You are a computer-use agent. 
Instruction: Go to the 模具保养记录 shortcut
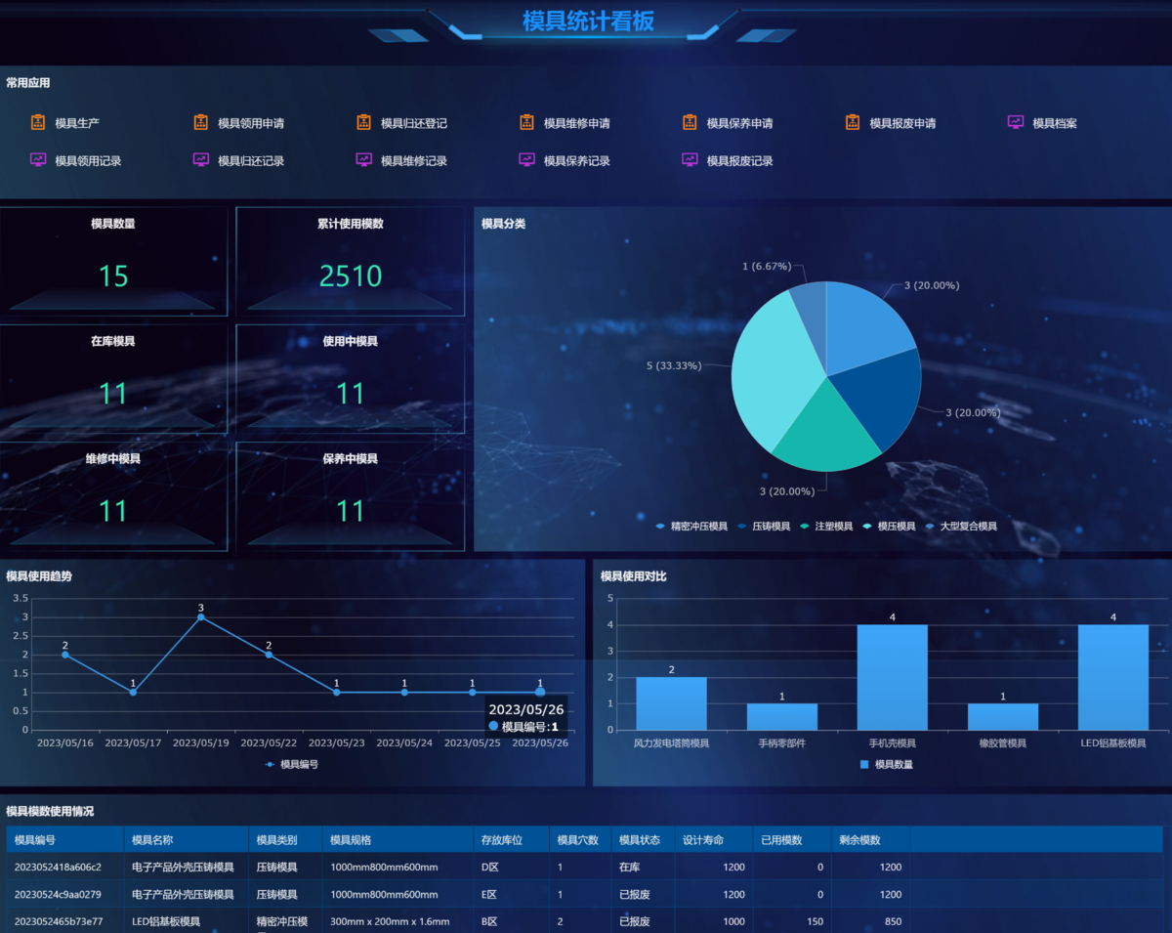(x=565, y=160)
